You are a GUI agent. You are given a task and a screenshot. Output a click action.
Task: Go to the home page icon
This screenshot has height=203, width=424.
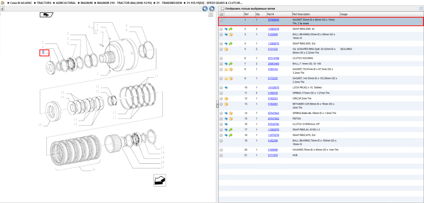(3, 3)
